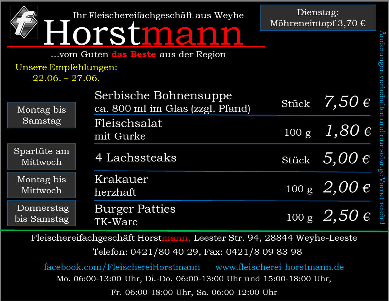Click the 'Montag bis Samstag' box
This screenshot has height=301, width=389.
(x=41, y=115)
